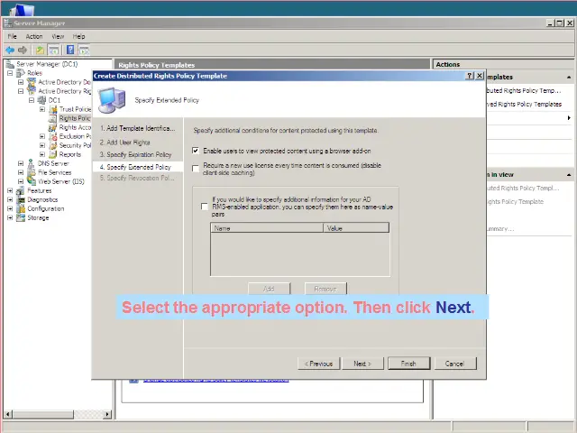
Task: Expand the Features node
Action: pyautogui.click(x=10, y=190)
